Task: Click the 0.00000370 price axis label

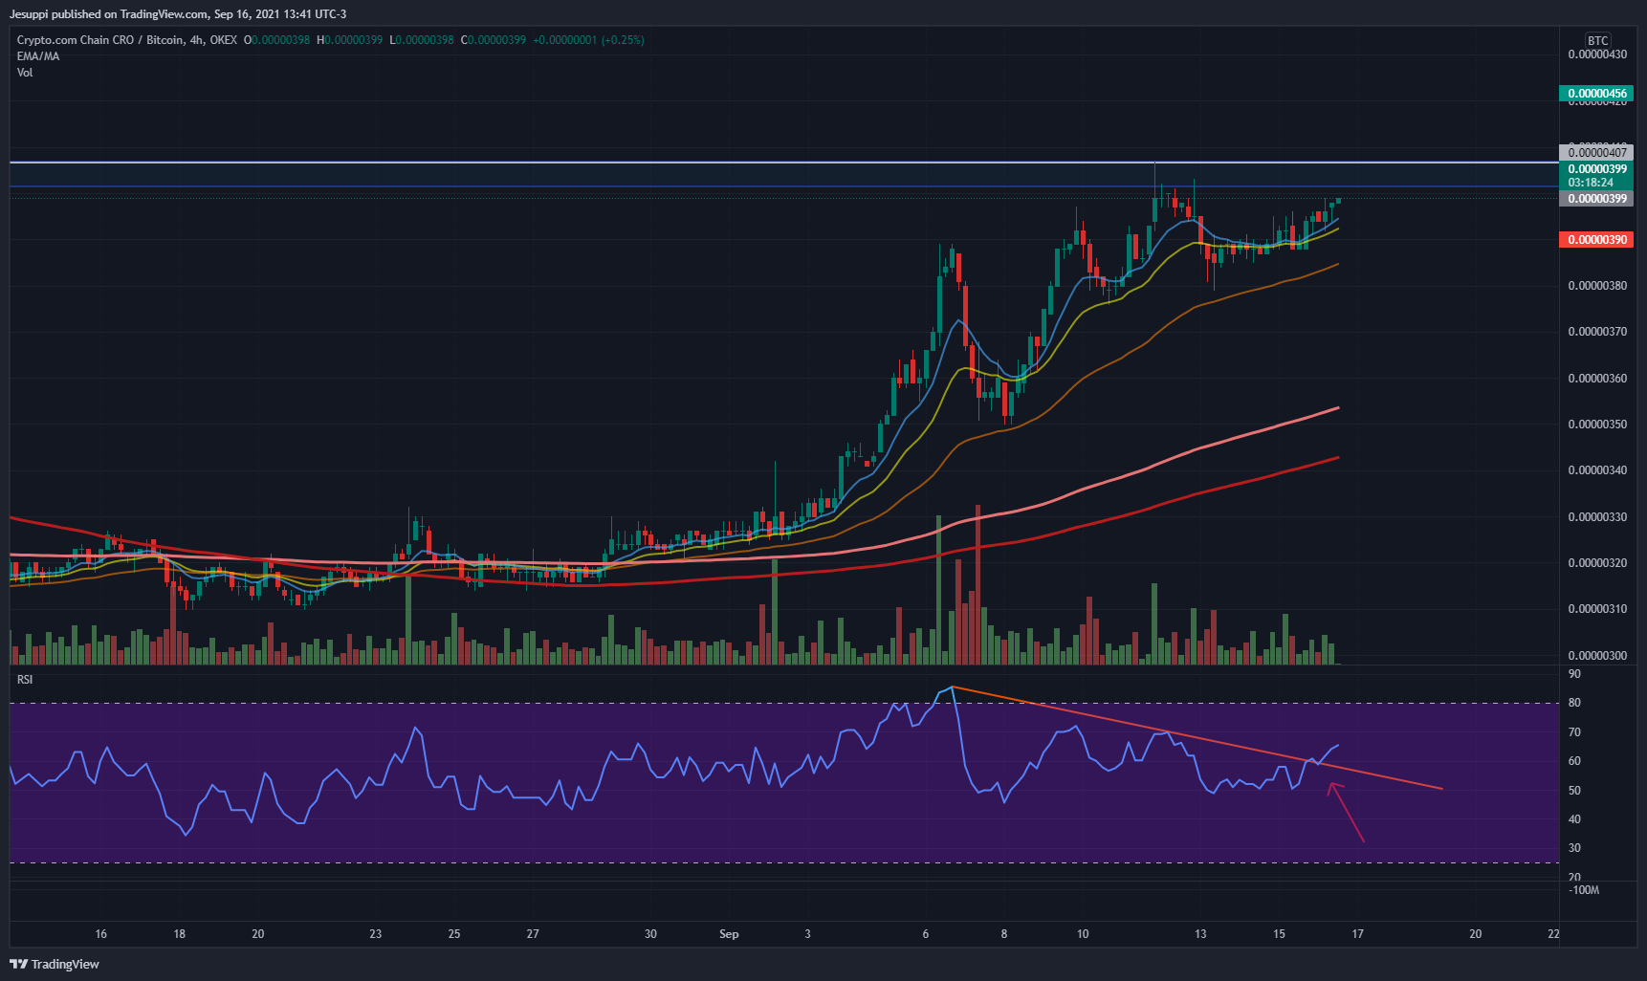Action: (1597, 332)
